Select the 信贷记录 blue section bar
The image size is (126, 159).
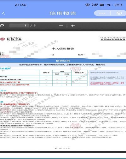click(x=63, y=61)
